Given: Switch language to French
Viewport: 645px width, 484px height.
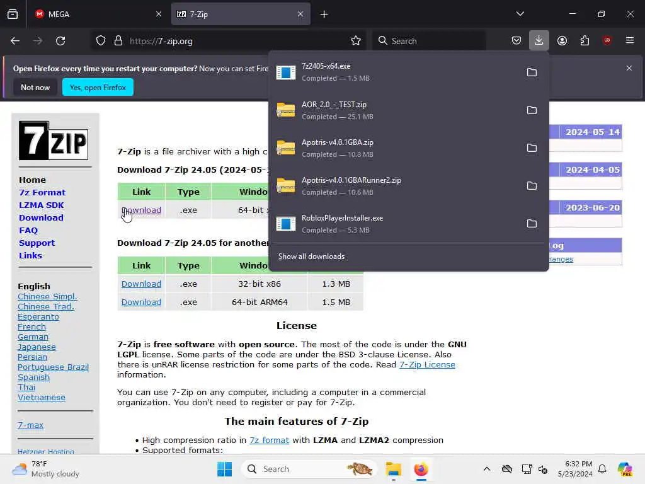Looking at the screenshot, I should click(31, 327).
